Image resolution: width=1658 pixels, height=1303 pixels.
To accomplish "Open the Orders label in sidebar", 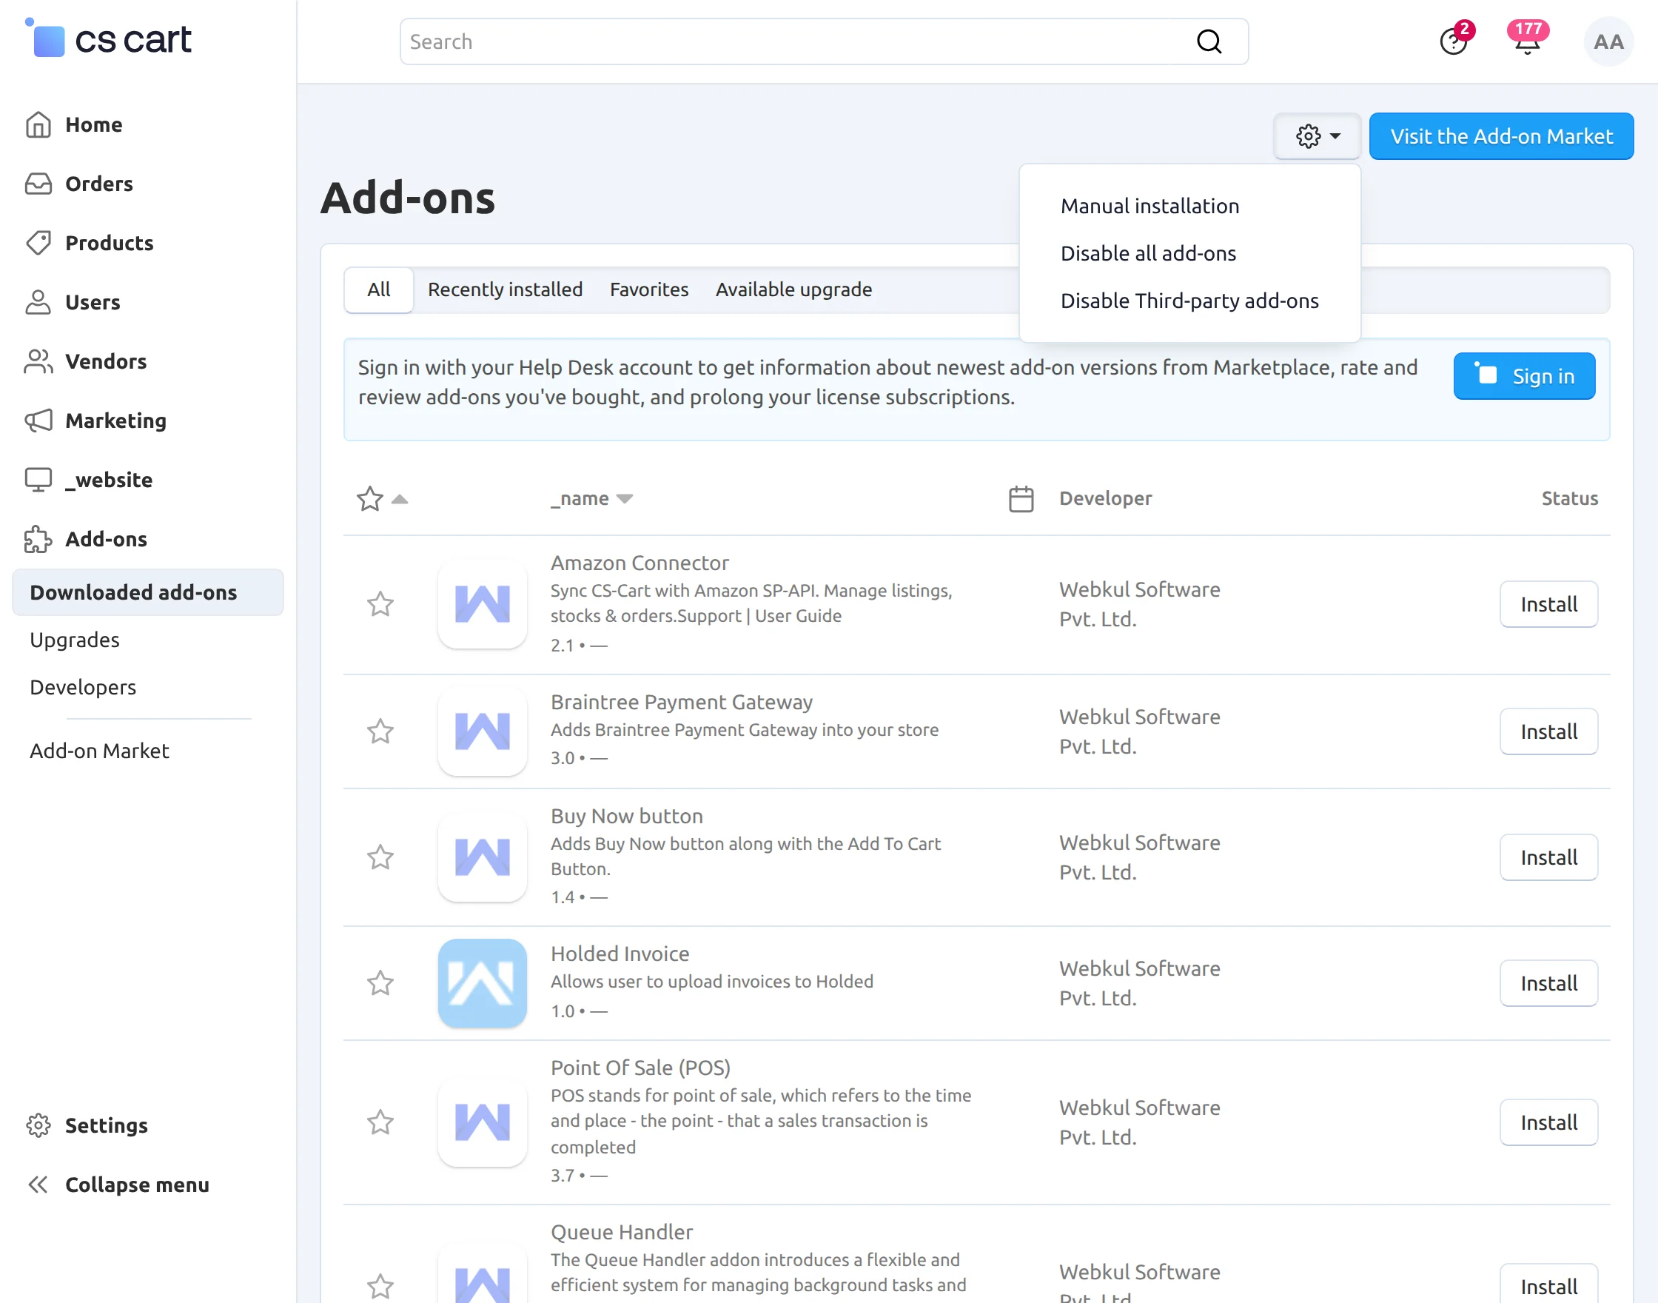I will tap(99, 184).
